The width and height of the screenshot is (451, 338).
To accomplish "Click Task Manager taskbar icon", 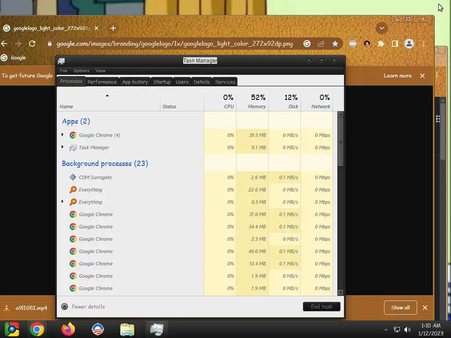I will pos(157,329).
